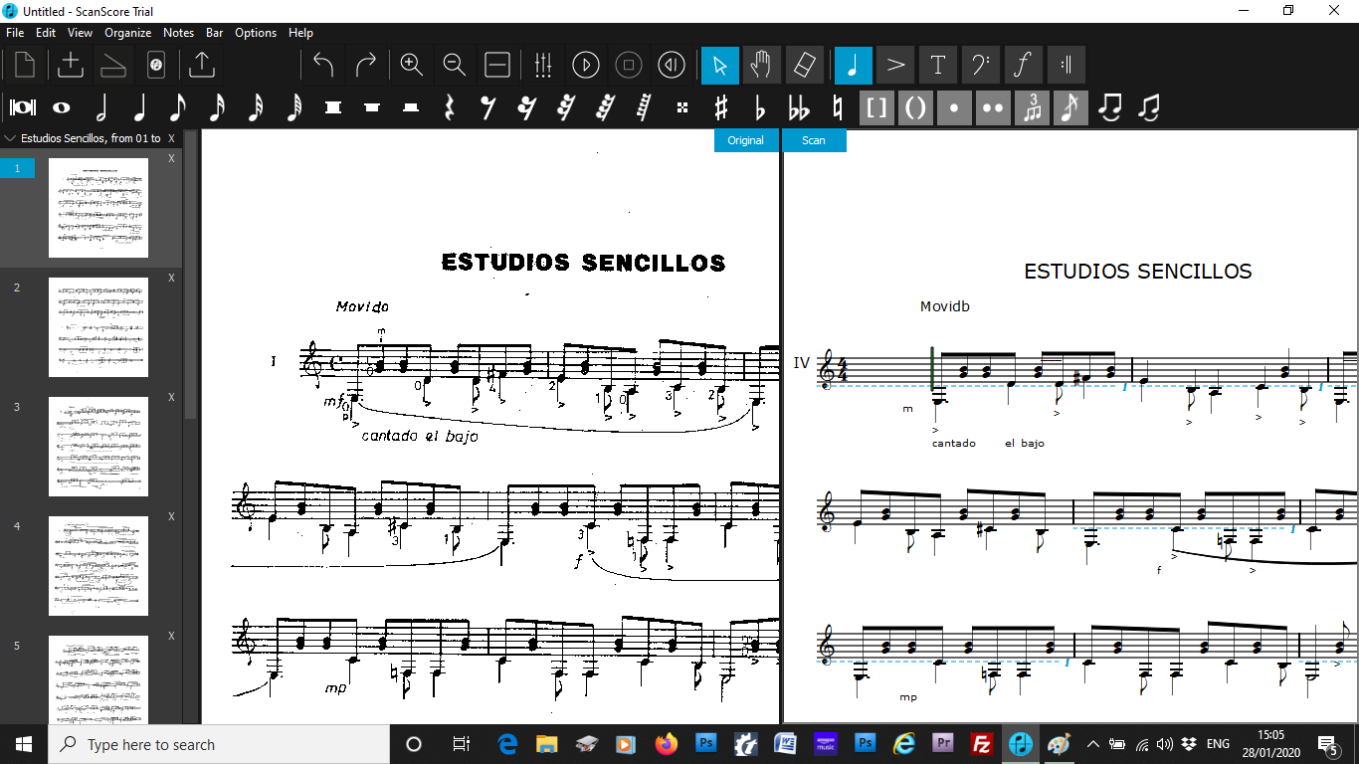Select page 3 thumbnail
Screen dimensions: 1359x764
98,447
